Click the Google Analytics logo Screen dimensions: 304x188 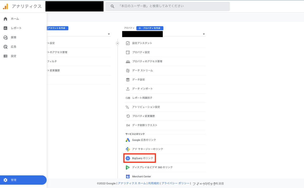point(6,6)
